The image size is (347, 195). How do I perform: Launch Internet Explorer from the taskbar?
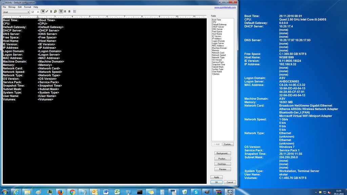coord(16,192)
